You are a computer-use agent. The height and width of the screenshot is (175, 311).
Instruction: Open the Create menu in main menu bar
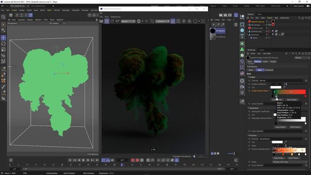[14, 10]
